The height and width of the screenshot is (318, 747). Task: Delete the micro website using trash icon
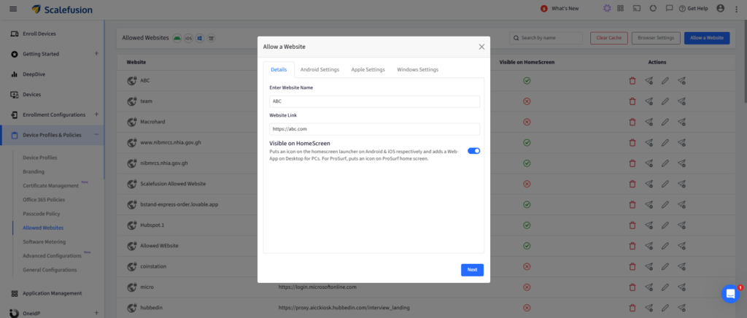[632, 287]
